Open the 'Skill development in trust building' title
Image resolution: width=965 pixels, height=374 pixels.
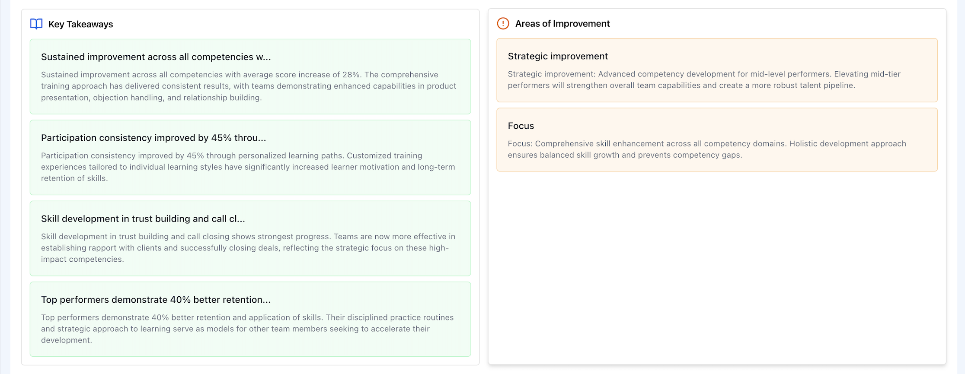[x=143, y=219]
